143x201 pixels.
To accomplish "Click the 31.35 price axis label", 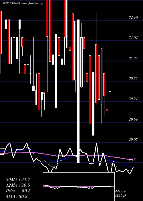I will pyautogui.click(x=133, y=58).
